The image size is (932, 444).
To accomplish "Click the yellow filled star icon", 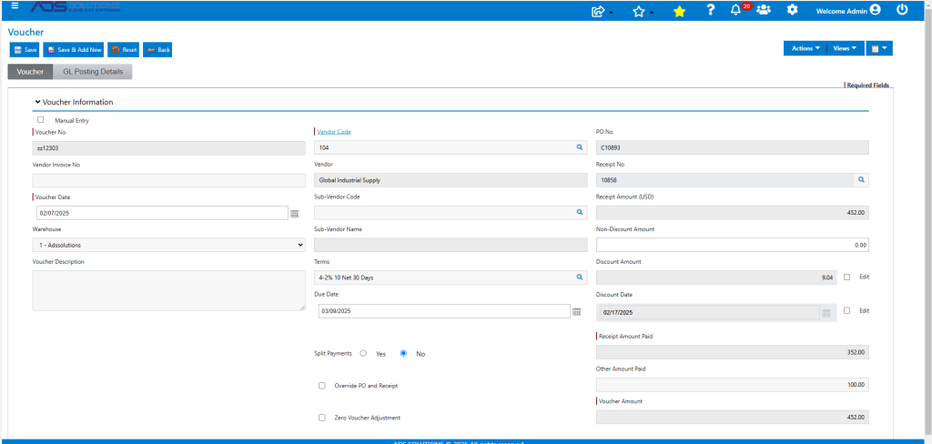I will click(x=679, y=11).
